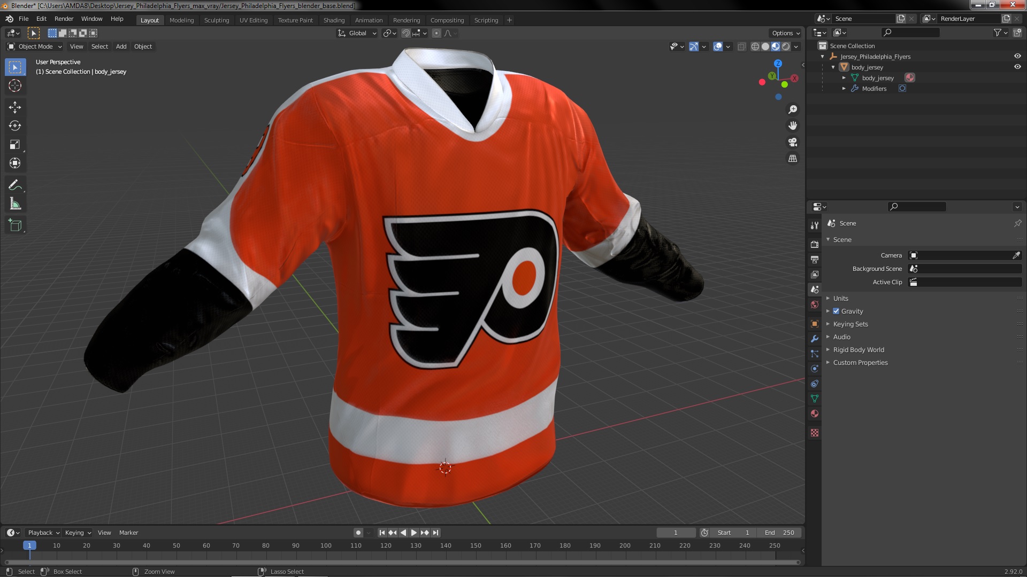Click the viewport zoom magnifier icon
The image size is (1027, 577).
pyautogui.click(x=793, y=110)
